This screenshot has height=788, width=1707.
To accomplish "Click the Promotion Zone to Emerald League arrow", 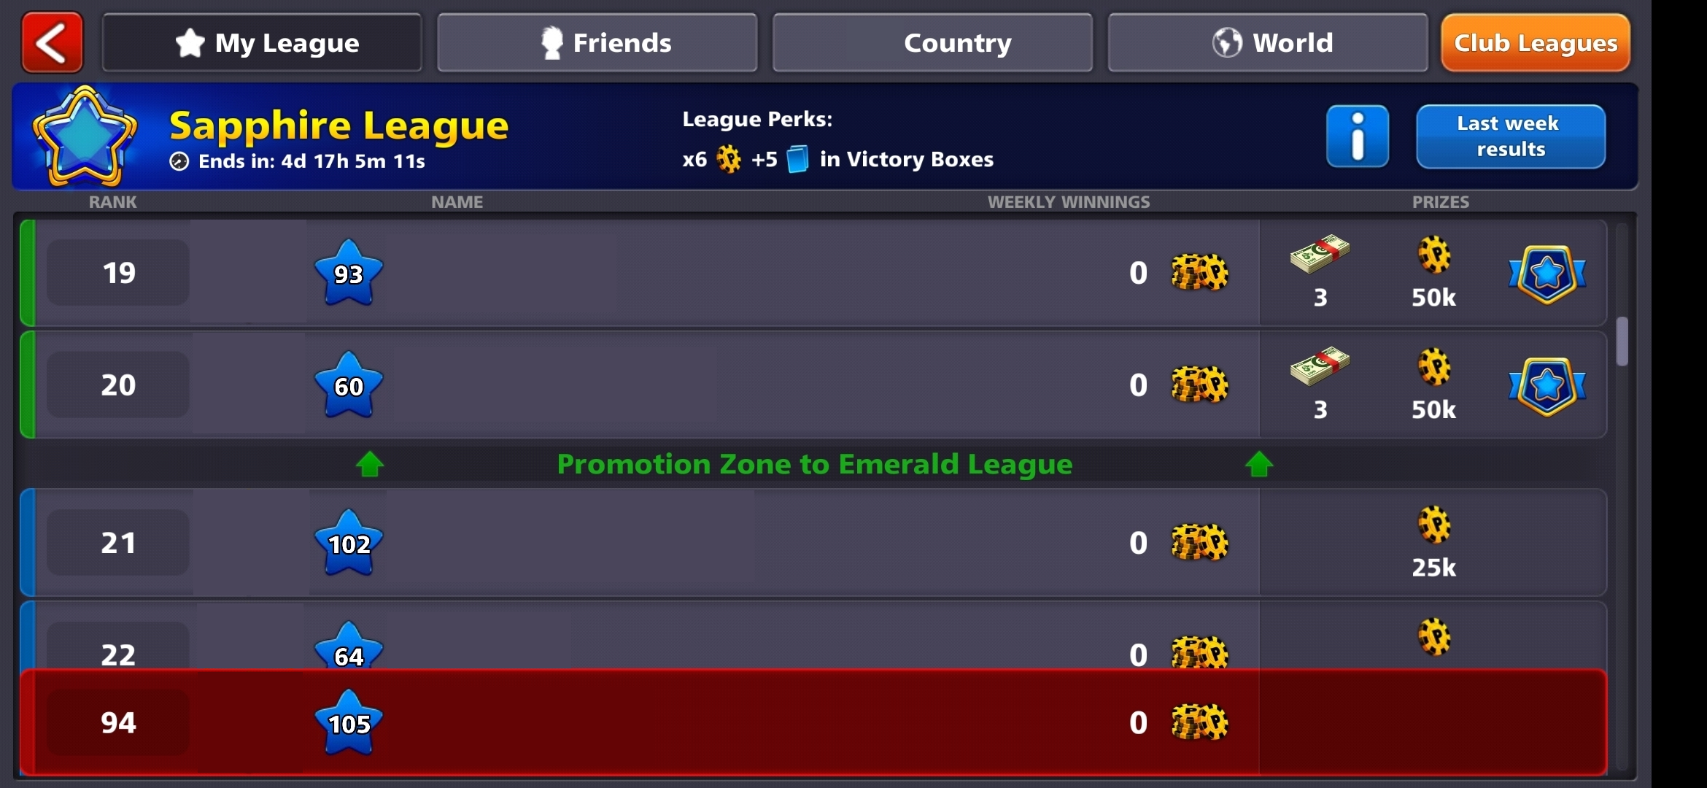I will pyautogui.click(x=370, y=465).
